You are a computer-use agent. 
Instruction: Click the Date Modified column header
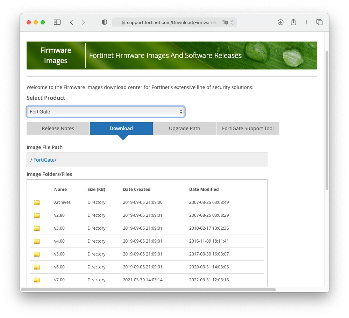204,189
